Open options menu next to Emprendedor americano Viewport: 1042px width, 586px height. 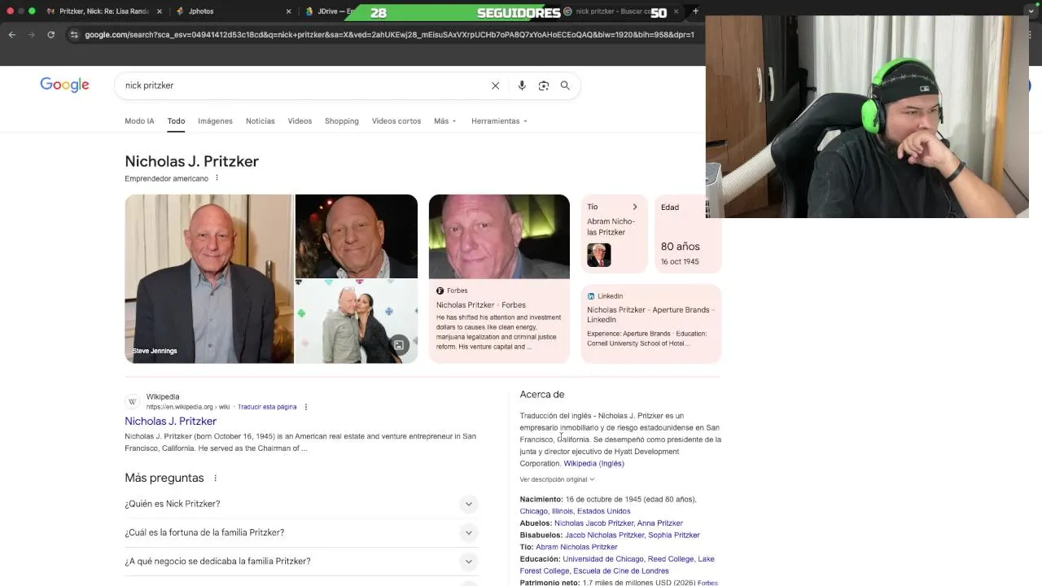pos(217,178)
